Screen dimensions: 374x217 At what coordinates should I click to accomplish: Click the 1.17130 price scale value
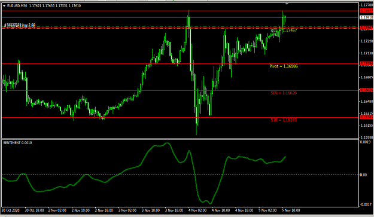pos(367,53)
